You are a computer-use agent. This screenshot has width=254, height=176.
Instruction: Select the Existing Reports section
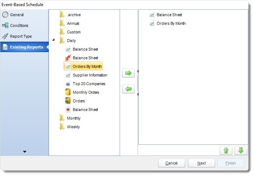(x=24, y=47)
